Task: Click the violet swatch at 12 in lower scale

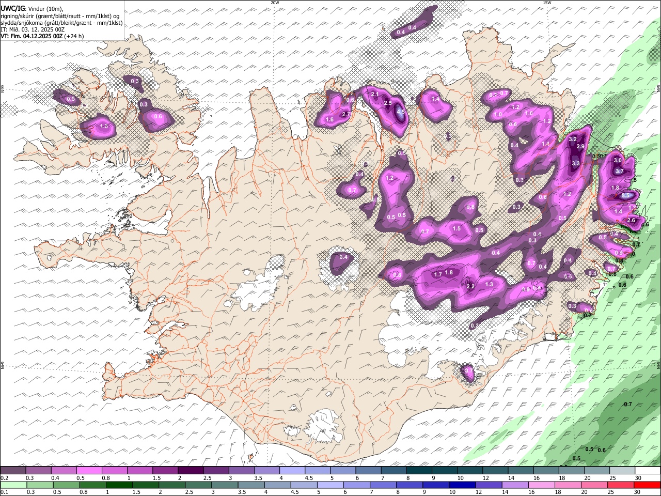Action: coord(489,485)
